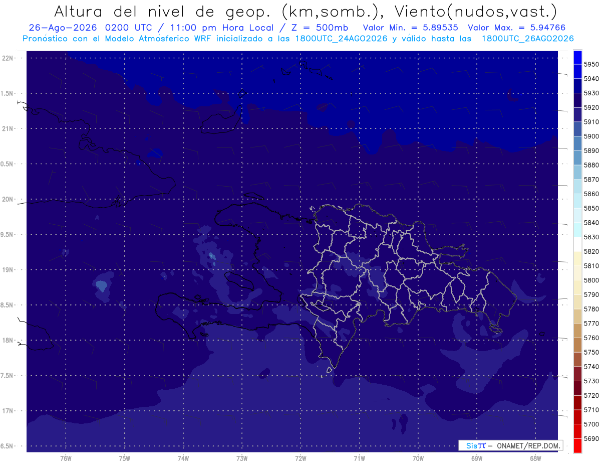Click the "5800" legend value
Screen dimensions: 601x465
[592, 280]
